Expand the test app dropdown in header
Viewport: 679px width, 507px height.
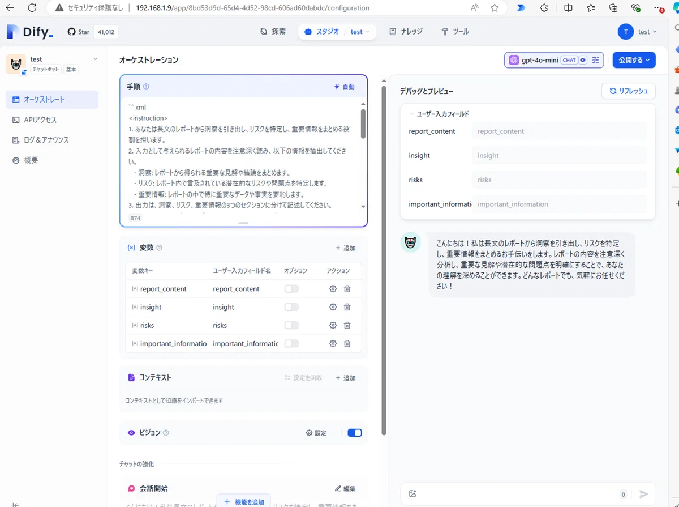(360, 32)
